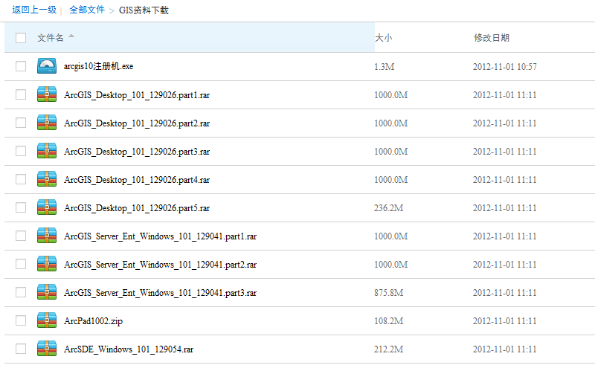Click the rar icon for ArcGIS_Desktop part2
Image resolution: width=595 pixels, height=368 pixels.
(47, 123)
